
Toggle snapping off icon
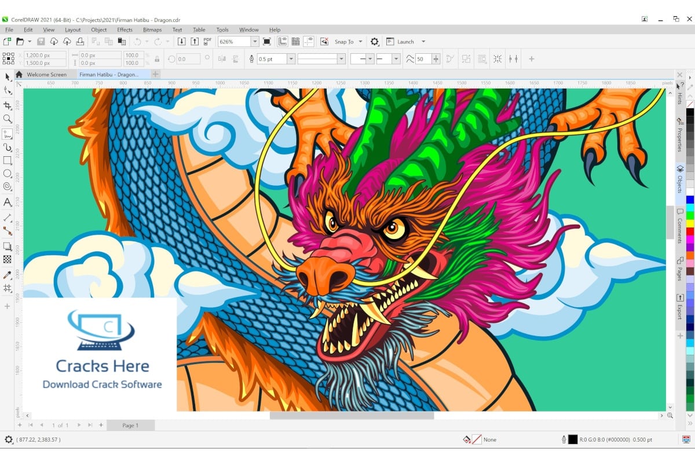[x=324, y=42]
